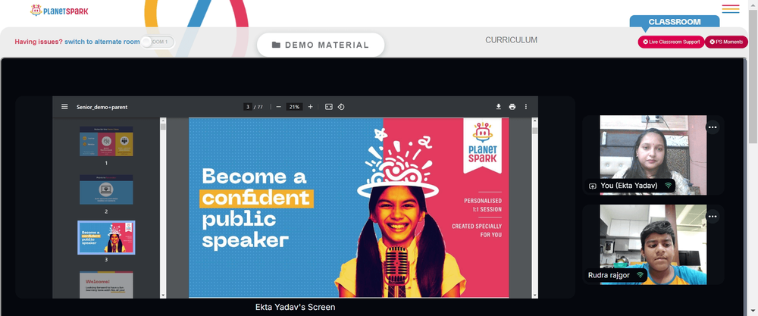Switch to the Curriculum tab

coord(511,40)
